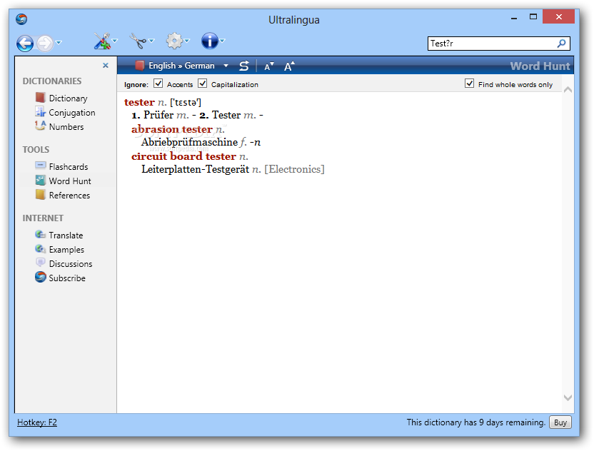Click Subscribe in the sidebar
Image resolution: width=594 pixels, height=451 pixels.
[x=67, y=278]
